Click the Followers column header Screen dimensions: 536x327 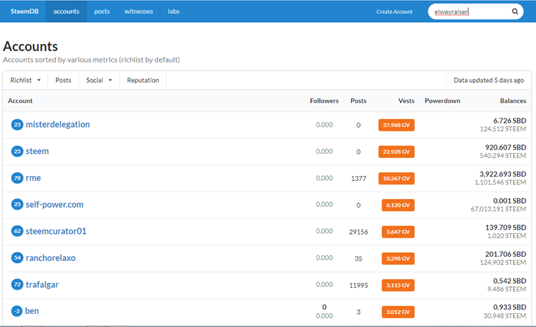tap(324, 101)
